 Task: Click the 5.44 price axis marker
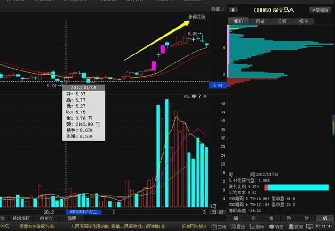click(218, 85)
